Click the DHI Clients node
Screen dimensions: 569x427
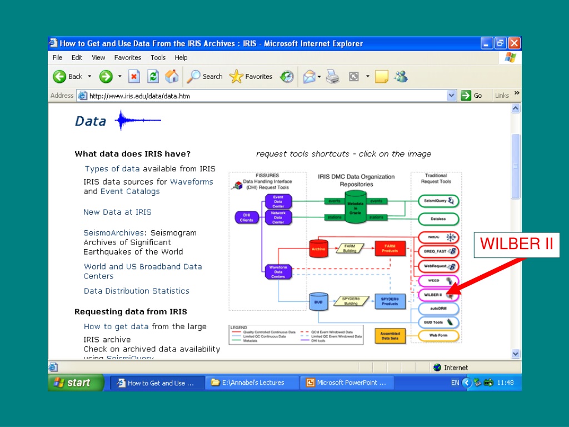point(247,217)
